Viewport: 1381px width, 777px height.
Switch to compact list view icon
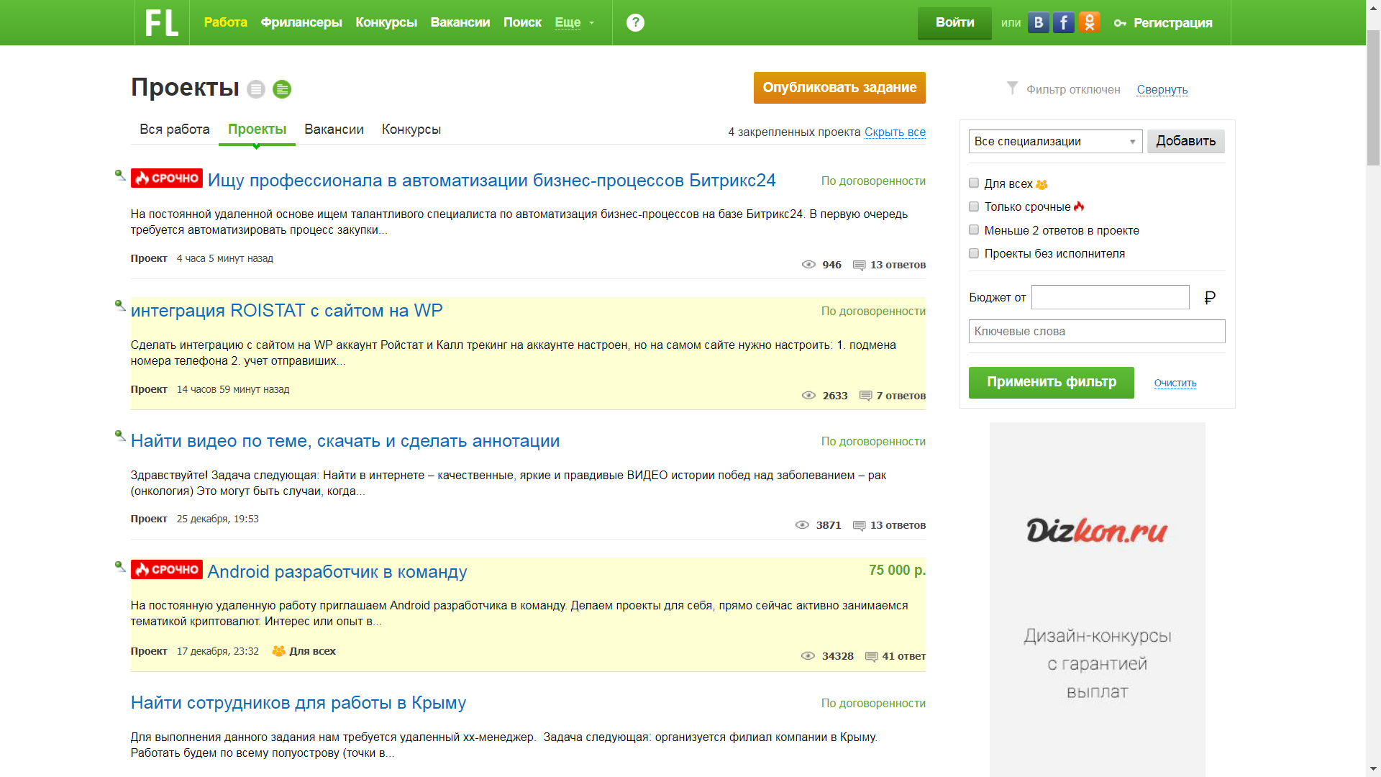click(256, 89)
